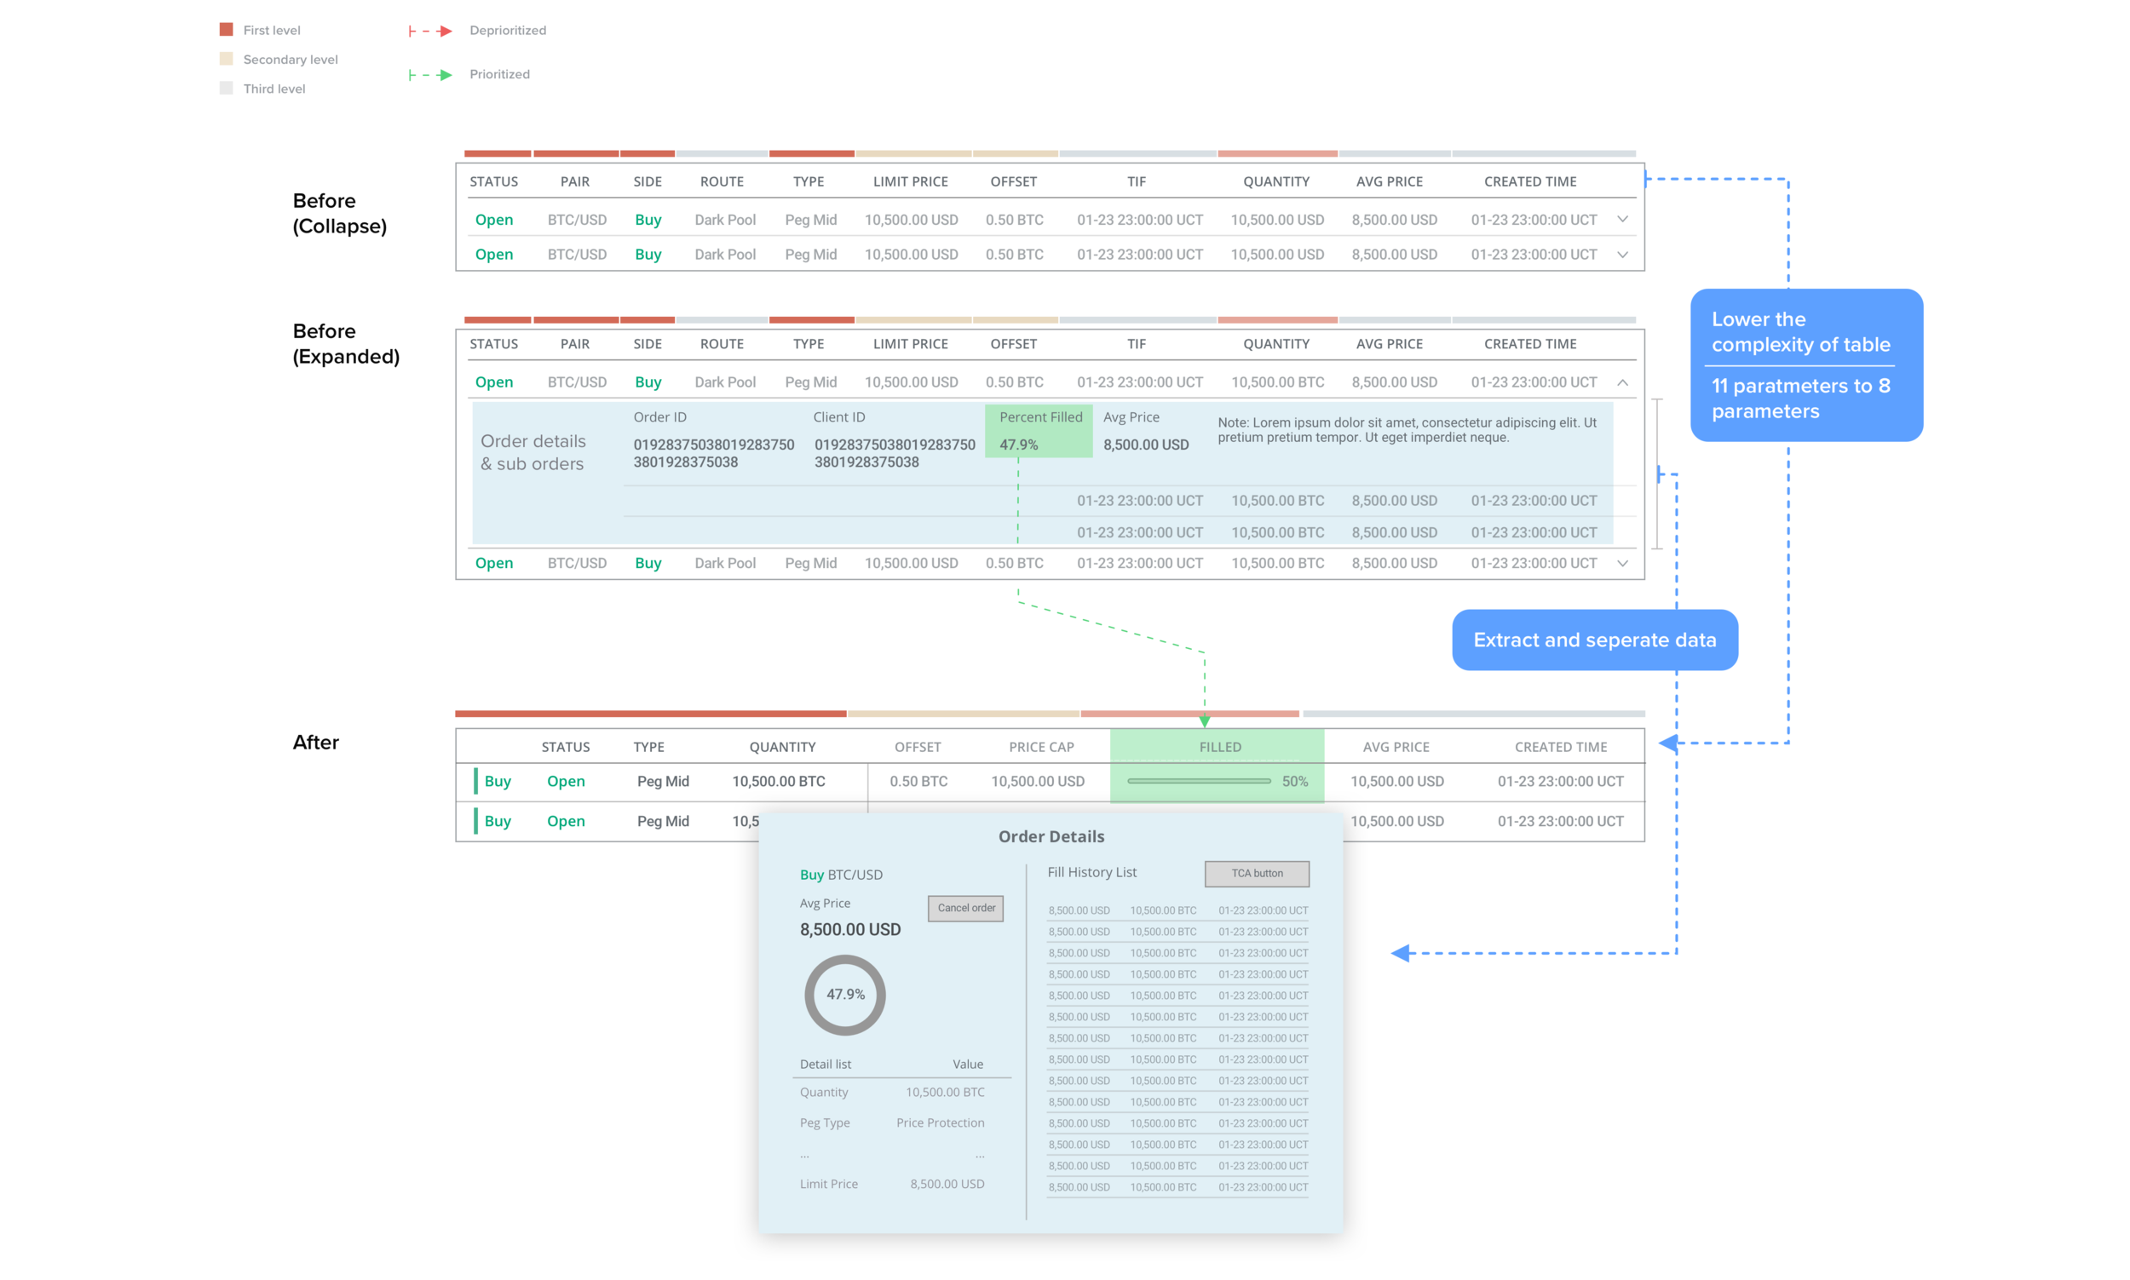Expand first row in Before (Collapse) table
Screen dimensions: 2130x1280
click(x=1622, y=219)
